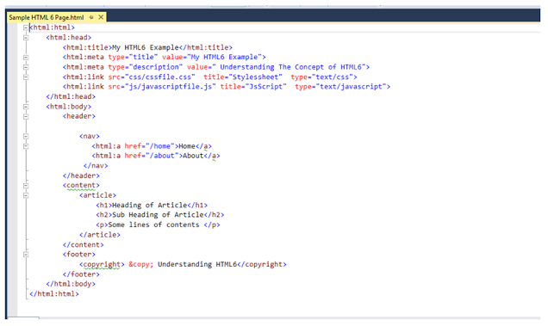
Task: Collapse the html:meta type="description" line
Action: [x=26, y=67]
